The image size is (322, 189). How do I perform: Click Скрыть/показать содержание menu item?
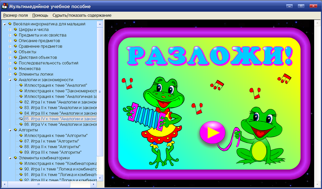[x=82, y=15]
